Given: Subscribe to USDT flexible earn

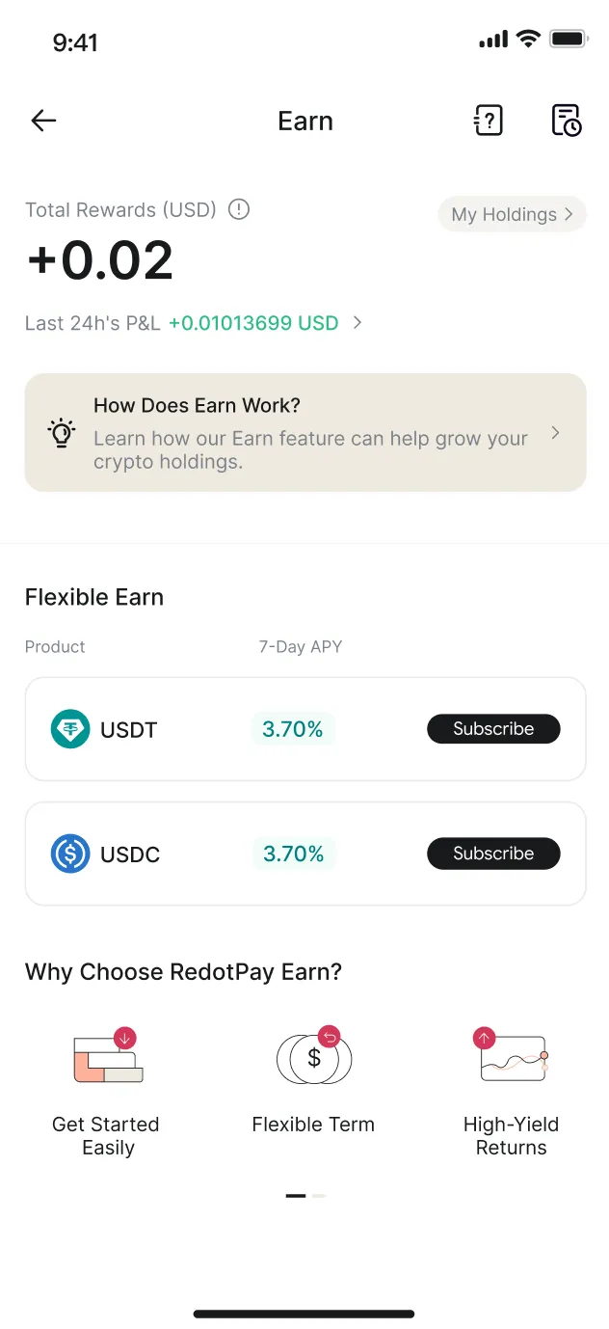Looking at the screenshot, I should pyautogui.click(x=493, y=728).
